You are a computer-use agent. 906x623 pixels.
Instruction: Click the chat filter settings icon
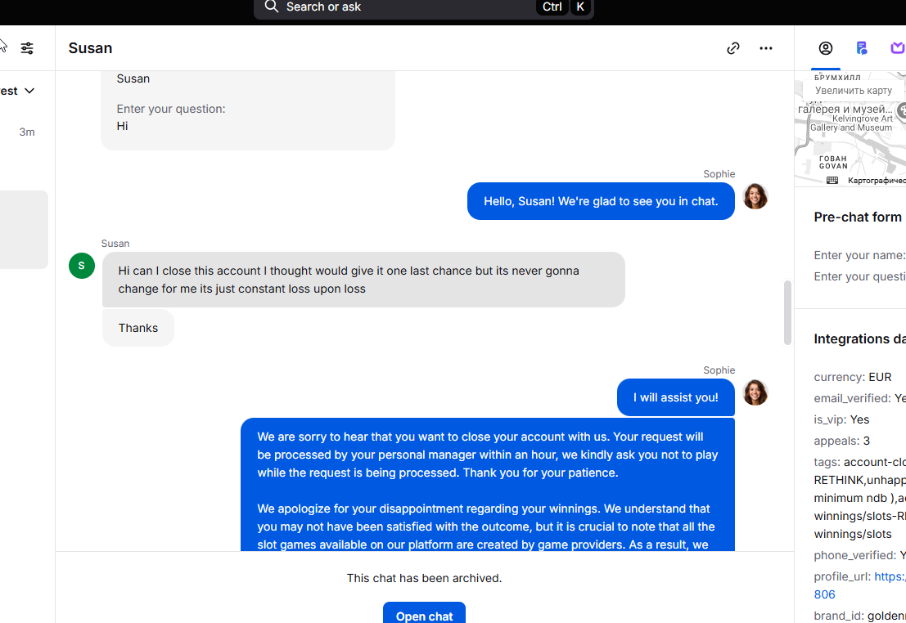27,48
